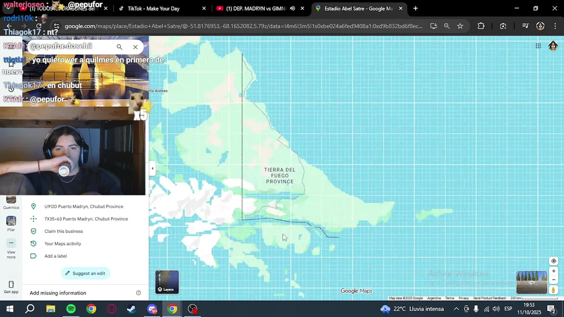Click the U9120 Puerto Madryn address row
The width and height of the screenshot is (564, 317).
[x=85, y=206]
